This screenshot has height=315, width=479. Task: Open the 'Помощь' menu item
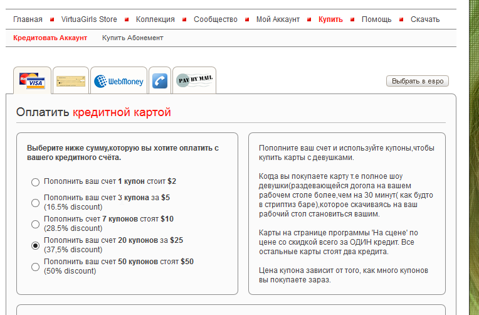(x=376, y=19)
